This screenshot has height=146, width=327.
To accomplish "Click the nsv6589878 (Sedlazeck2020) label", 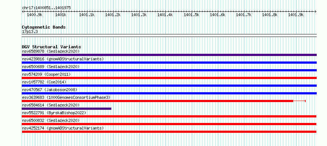I will pos(51,51).
